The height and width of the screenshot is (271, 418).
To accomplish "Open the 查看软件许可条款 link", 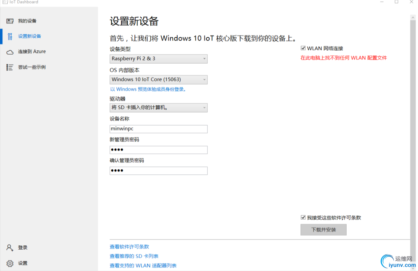I will 129,247.
